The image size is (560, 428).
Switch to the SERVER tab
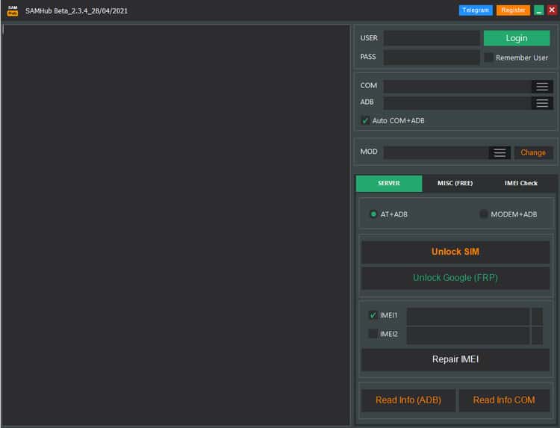pyautogui.click(x=389, y=183)
